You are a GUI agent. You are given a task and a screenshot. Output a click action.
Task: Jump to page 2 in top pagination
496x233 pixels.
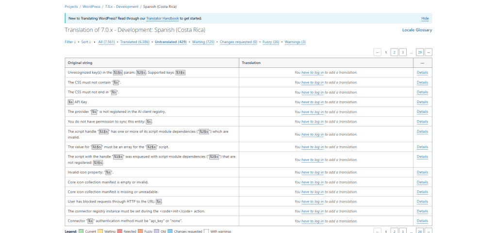tap(394, 52)
